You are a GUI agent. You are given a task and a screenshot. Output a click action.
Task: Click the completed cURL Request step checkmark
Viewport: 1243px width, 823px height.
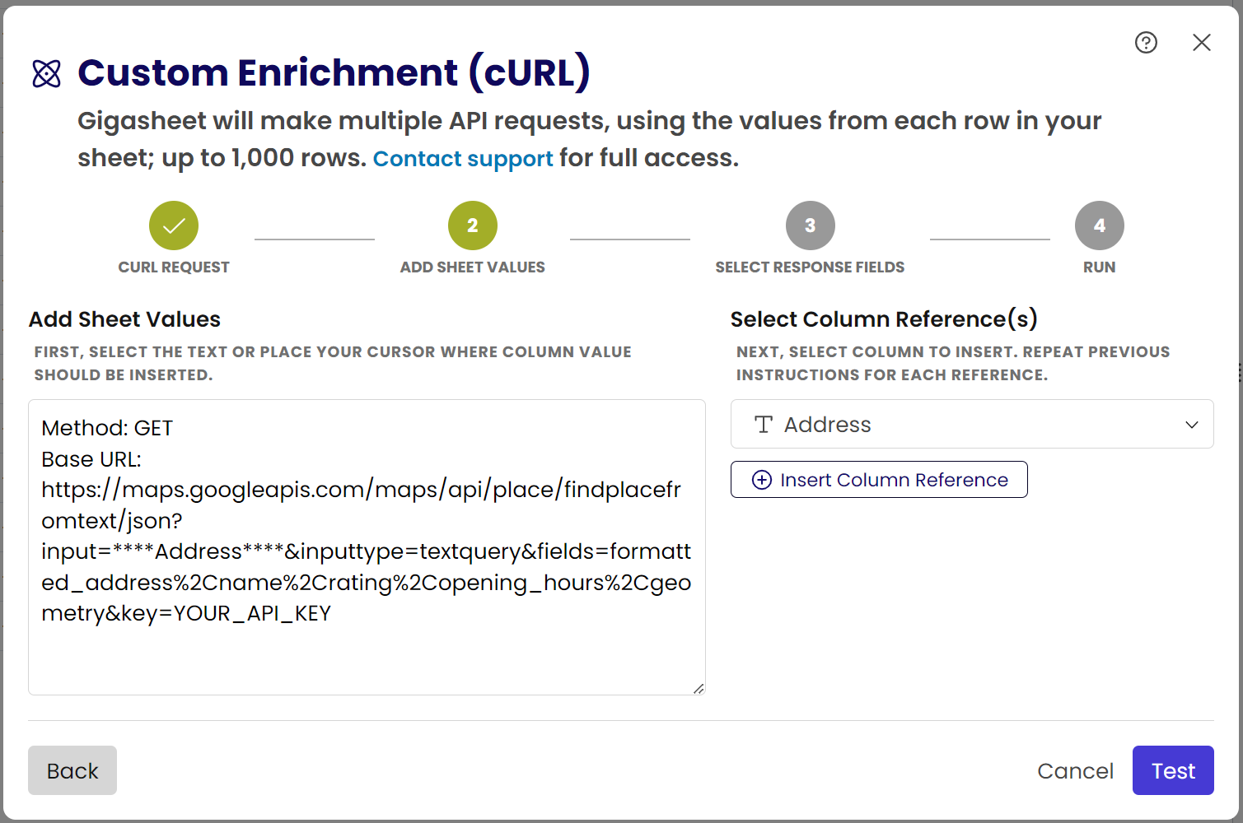point(174,226)
